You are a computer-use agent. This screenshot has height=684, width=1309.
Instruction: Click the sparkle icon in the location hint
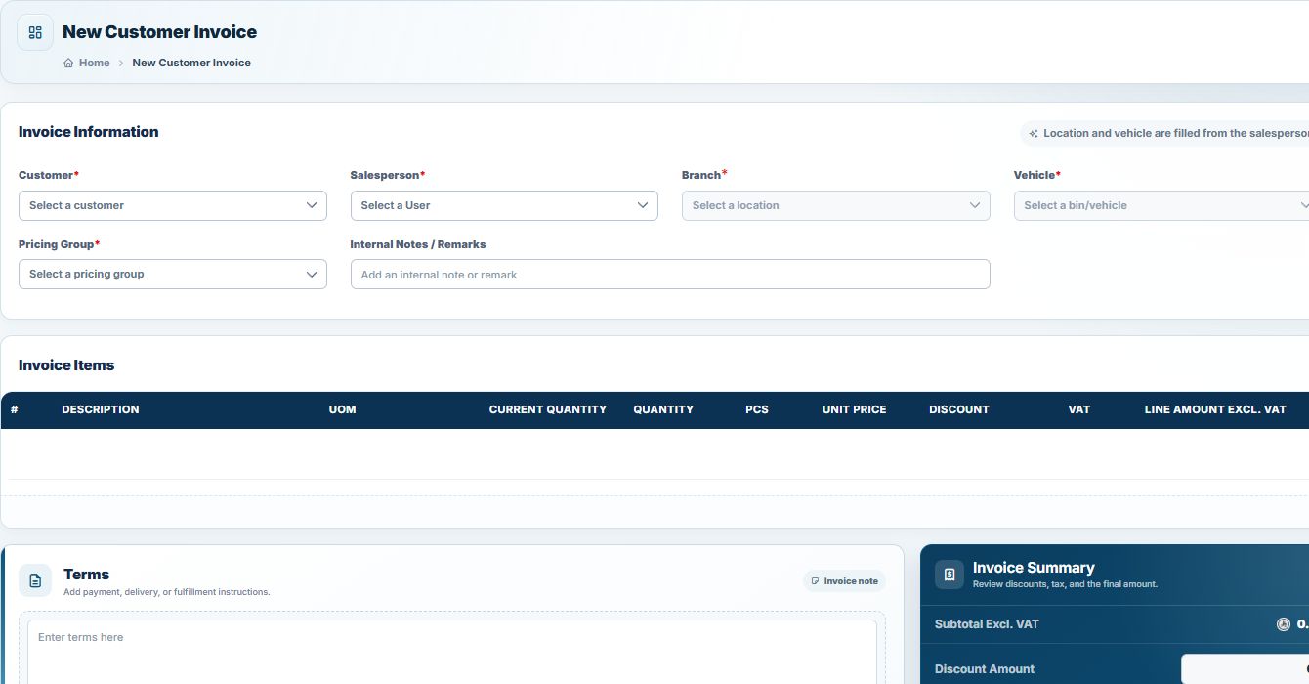(1034, 133)
